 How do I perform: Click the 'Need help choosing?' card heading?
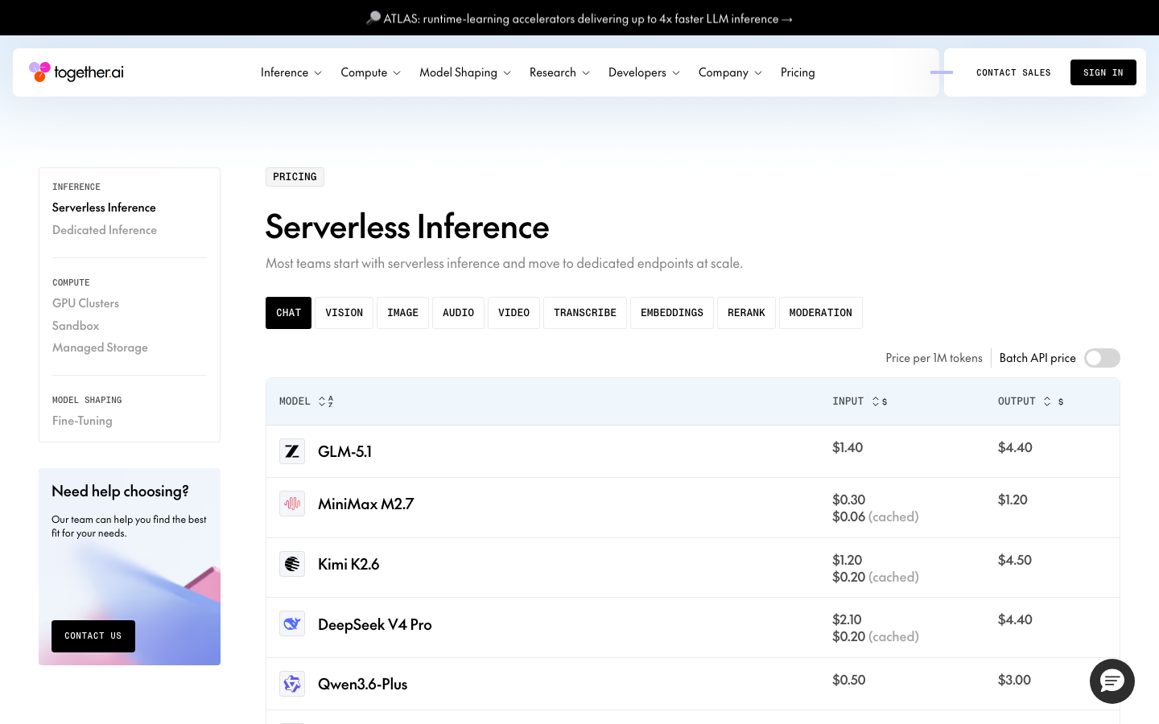point(120,492)
